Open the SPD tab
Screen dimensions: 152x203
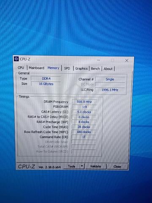[67, 69]
